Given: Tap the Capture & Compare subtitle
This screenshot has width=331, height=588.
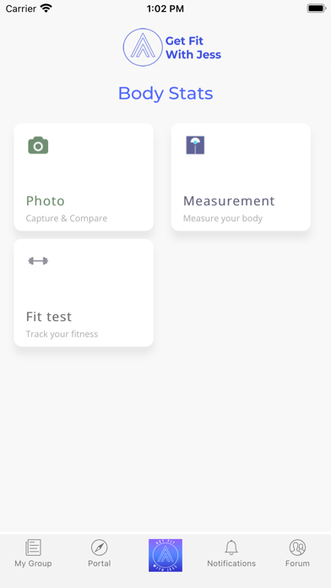Looking at the screenshot, I should [x=67, y=218].
